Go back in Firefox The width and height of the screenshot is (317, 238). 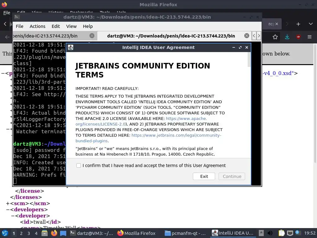click(7, 37)
